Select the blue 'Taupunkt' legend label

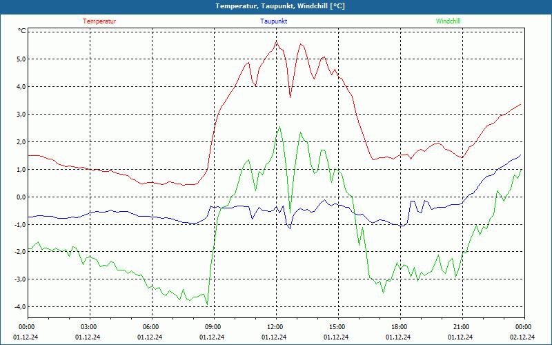pyautogui.click(x=273, y=21)
